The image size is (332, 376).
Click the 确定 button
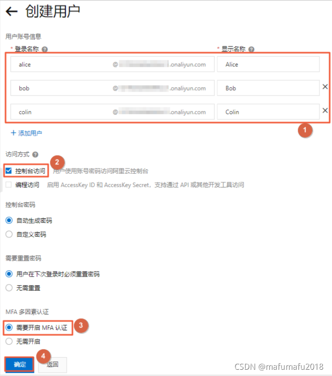click(x=20, y=365)
